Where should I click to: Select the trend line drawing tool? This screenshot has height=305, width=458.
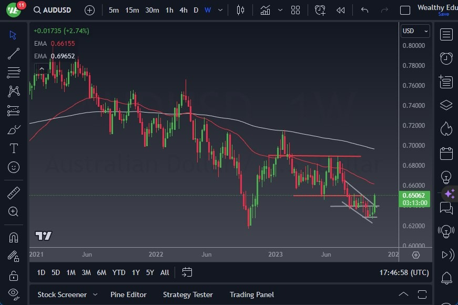(14, 54)
